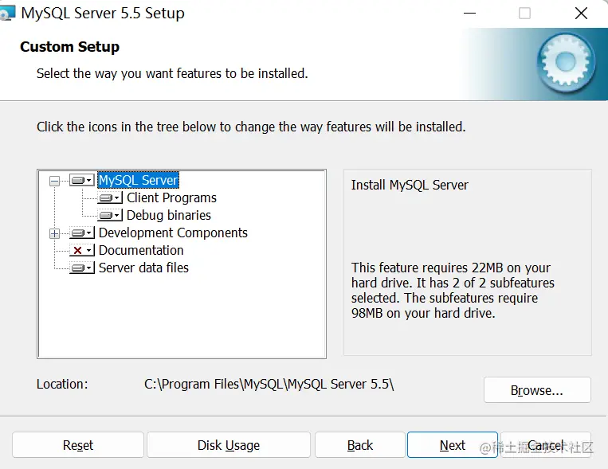Cancel the MySQL setup
The width and height of the screenshot is (608, 469).
(x=546, y=445)
